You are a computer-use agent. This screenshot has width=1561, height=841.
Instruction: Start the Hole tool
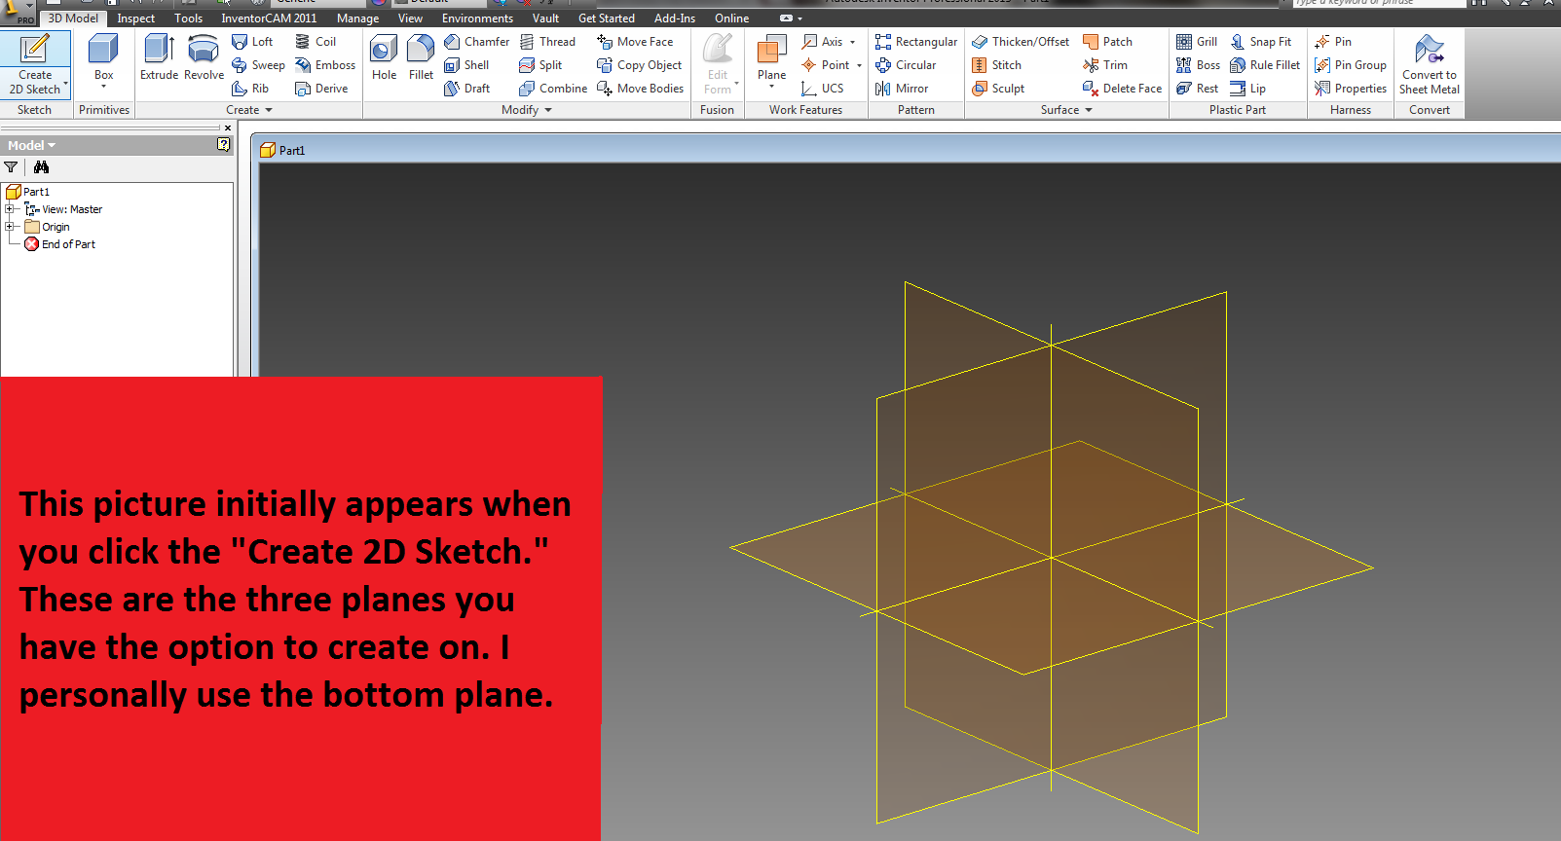tap(384, 56)
